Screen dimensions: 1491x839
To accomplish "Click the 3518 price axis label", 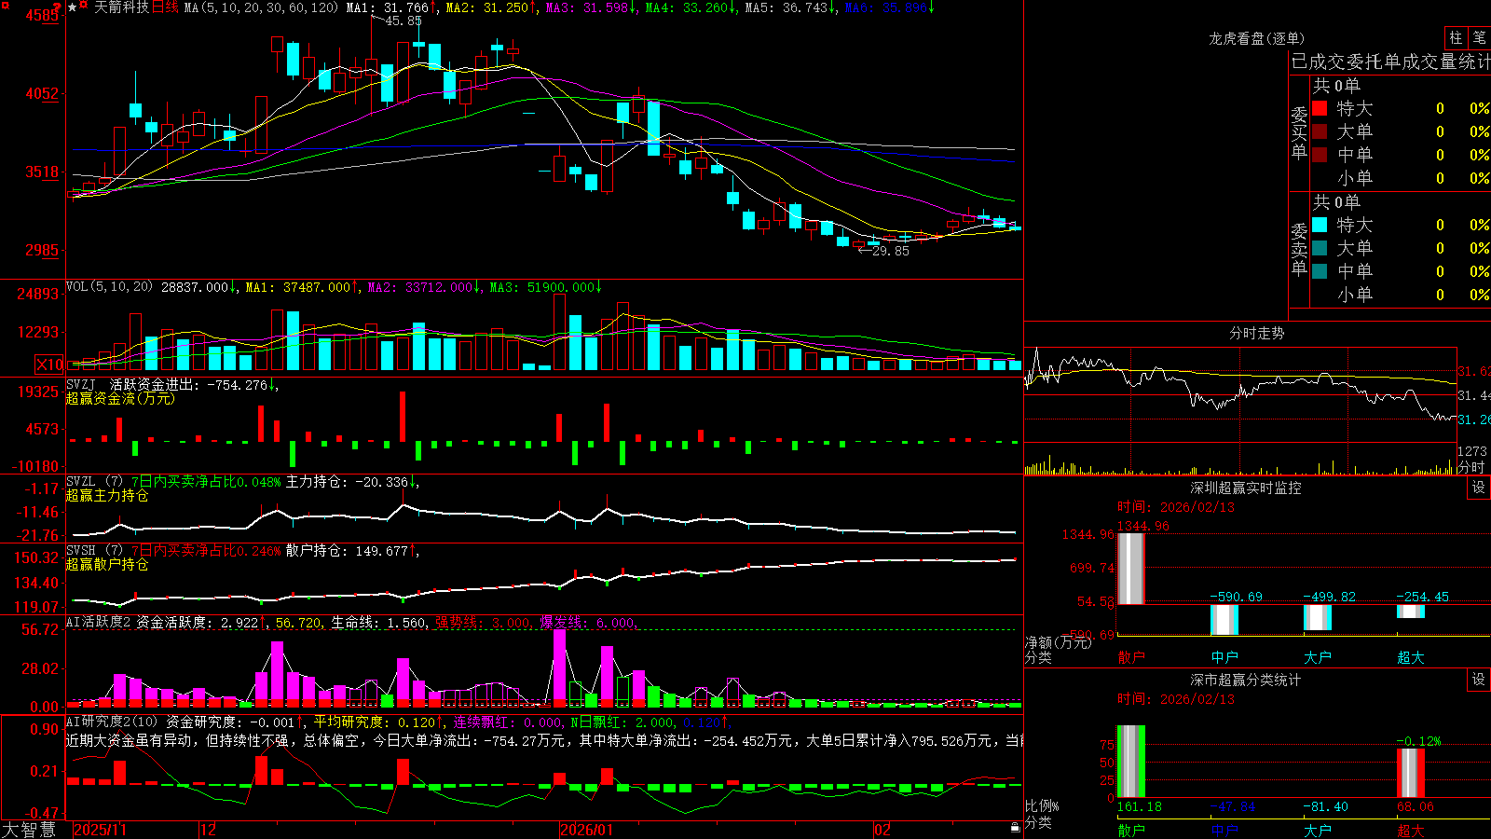I will point(42,172).
